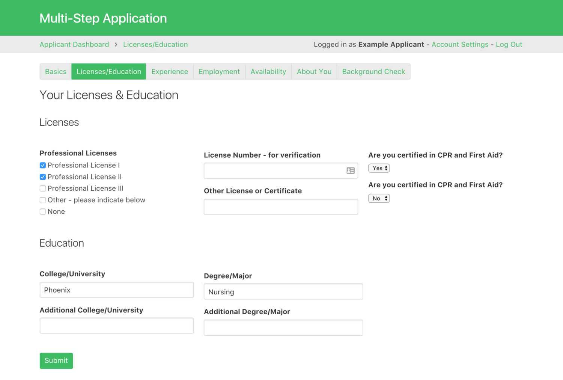Open the Experience tab

tap(170, 72)
